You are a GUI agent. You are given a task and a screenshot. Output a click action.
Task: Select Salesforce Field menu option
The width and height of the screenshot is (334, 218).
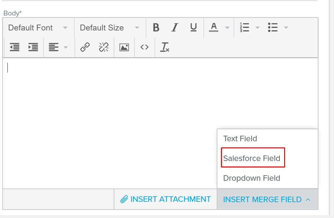(252, 158)
